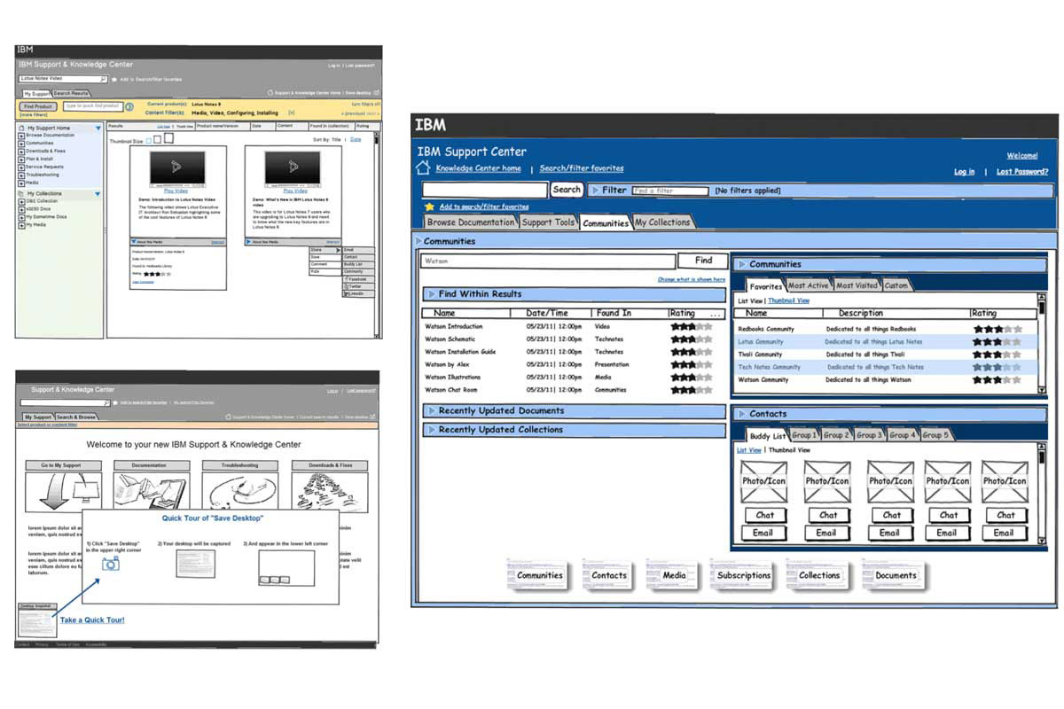Click the Media snapshot icon at bottom
The image size is (1064, 709).
pyautogui.click(x=673, y=575)
